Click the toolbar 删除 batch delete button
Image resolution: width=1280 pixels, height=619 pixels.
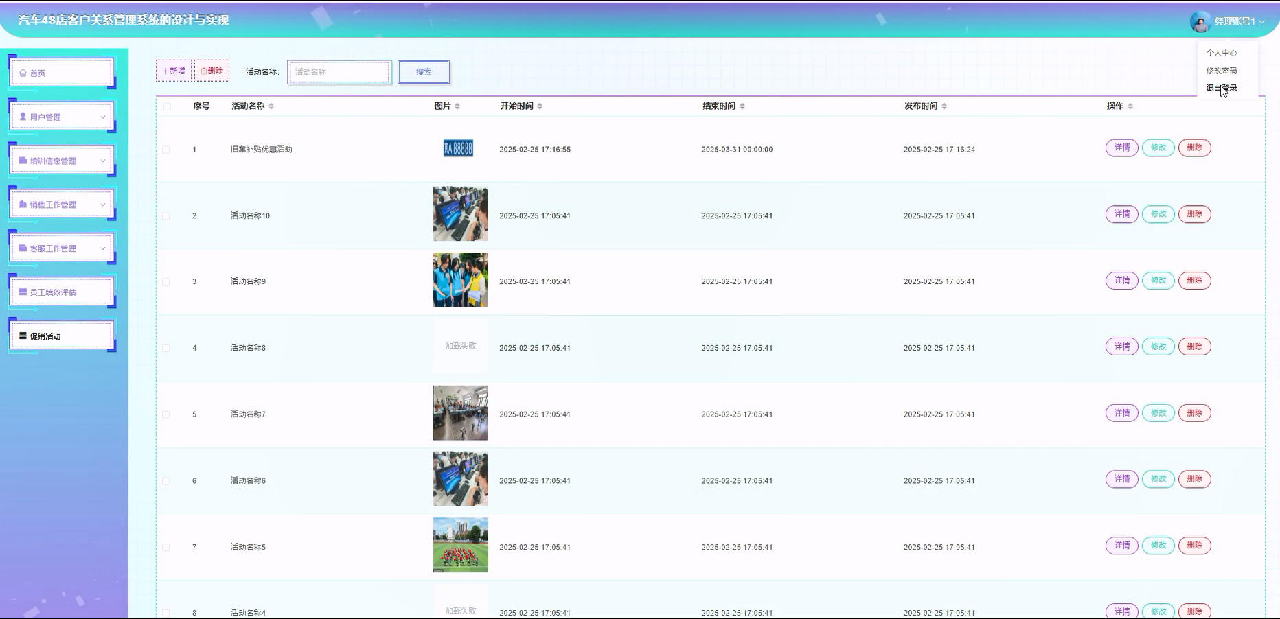(212, 71)
